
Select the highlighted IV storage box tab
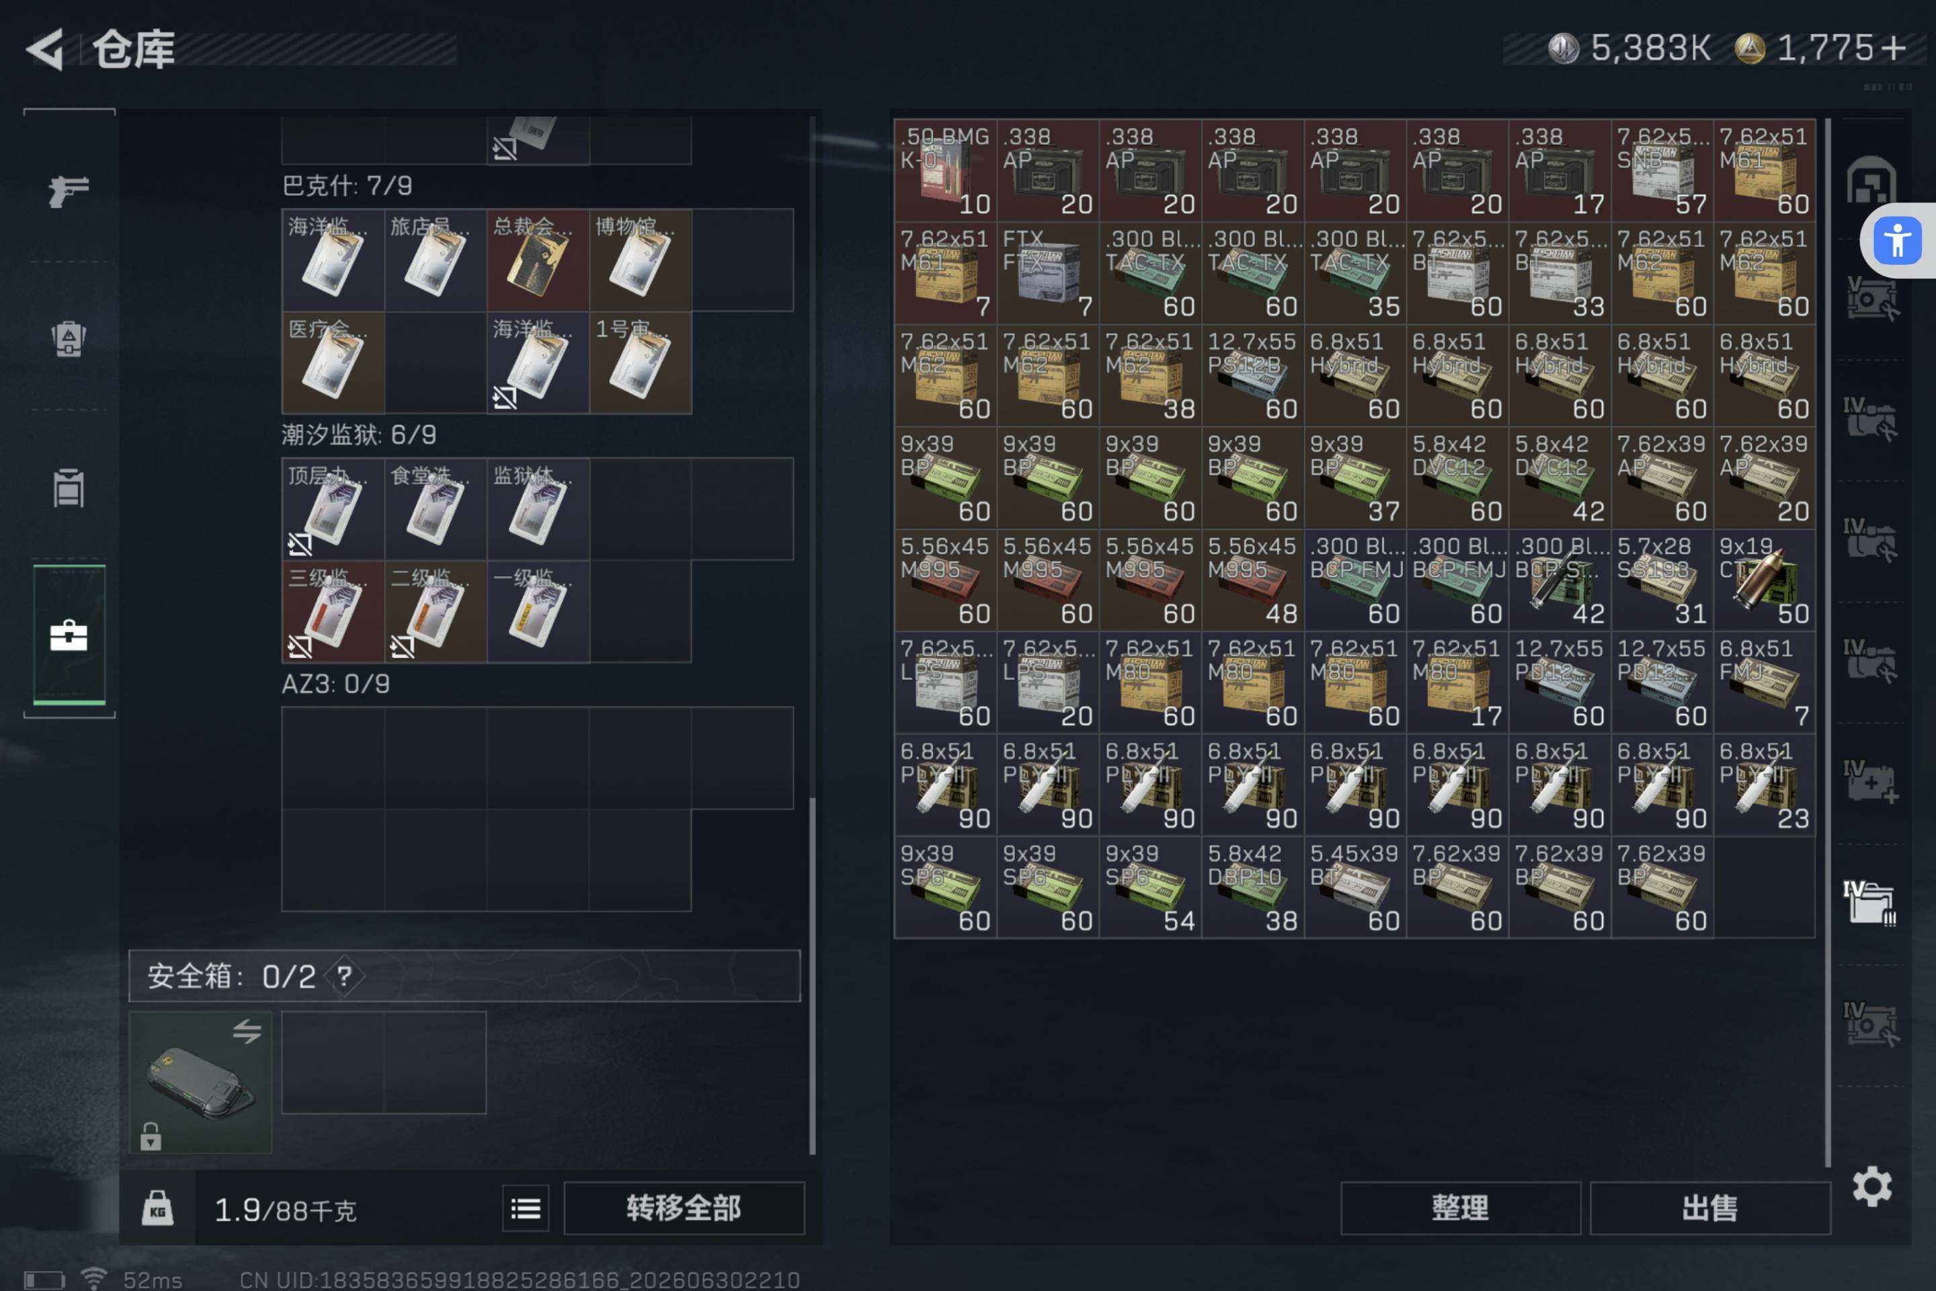(1870, 903)
